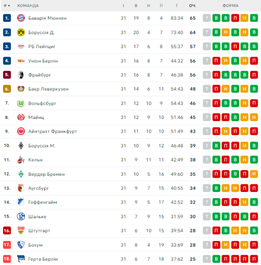Click the Hertha Berlin club logo
Viewport: 261px width, 265px height.
coord(21,259)
